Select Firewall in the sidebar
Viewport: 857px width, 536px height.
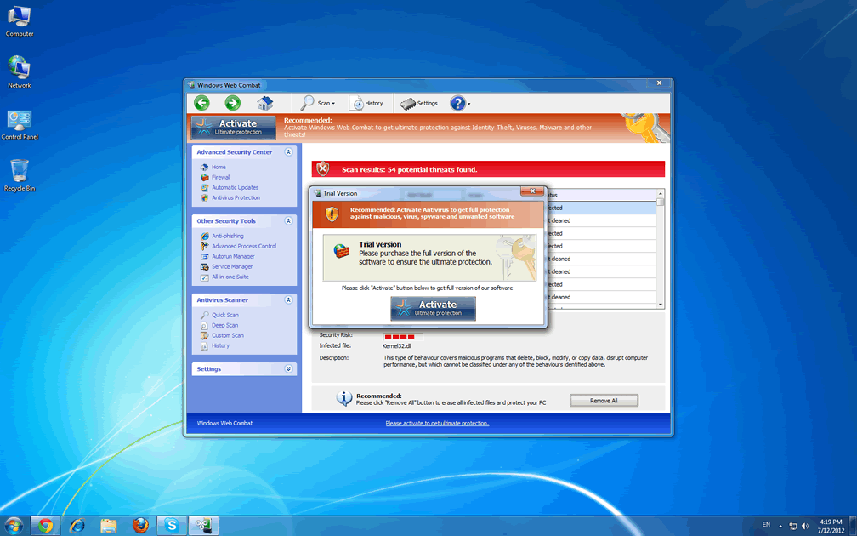(221, 178)
